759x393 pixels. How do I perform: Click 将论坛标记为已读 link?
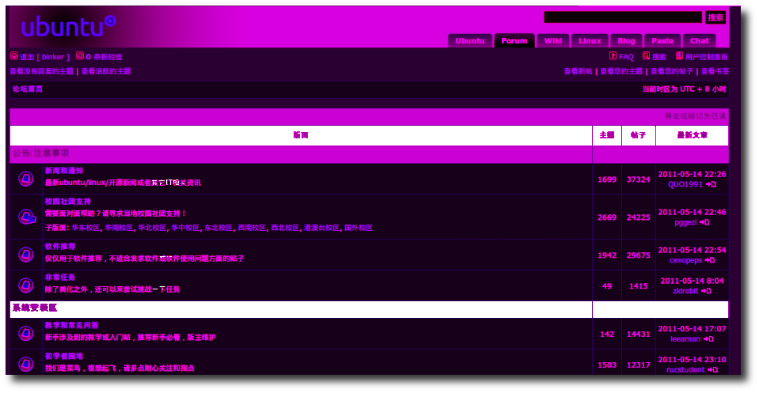pos(695,116)
